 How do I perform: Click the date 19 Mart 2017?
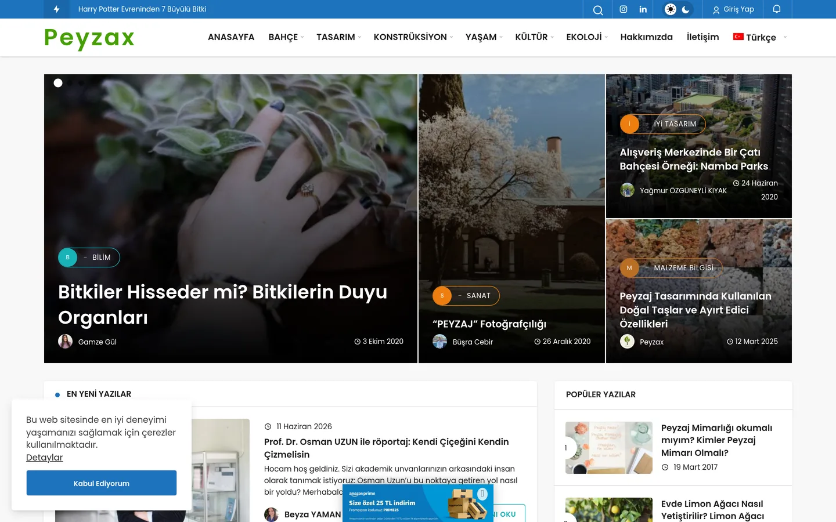696,467
